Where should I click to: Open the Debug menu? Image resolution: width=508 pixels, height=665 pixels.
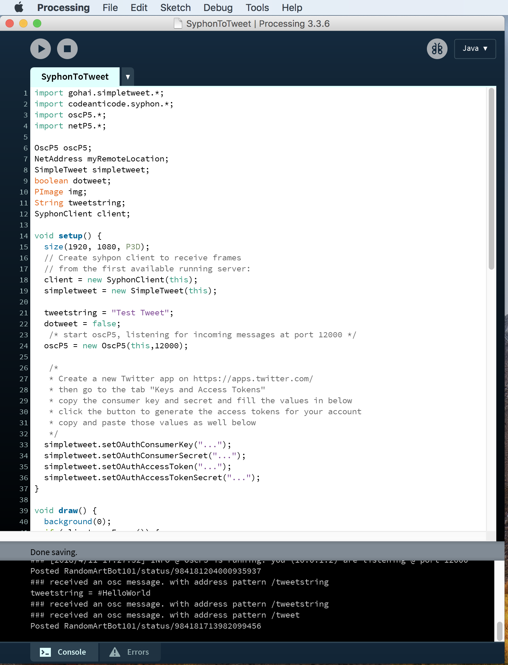218,8
